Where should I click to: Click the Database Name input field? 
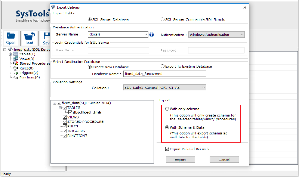[x=165, y=74]
